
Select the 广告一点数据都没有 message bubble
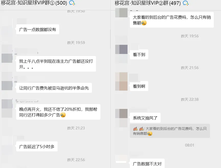(x=38, y=29)
